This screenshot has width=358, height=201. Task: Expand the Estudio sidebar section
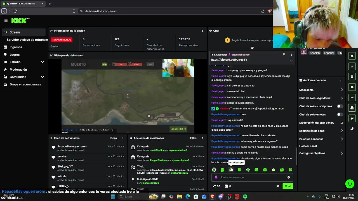(43, 62)
